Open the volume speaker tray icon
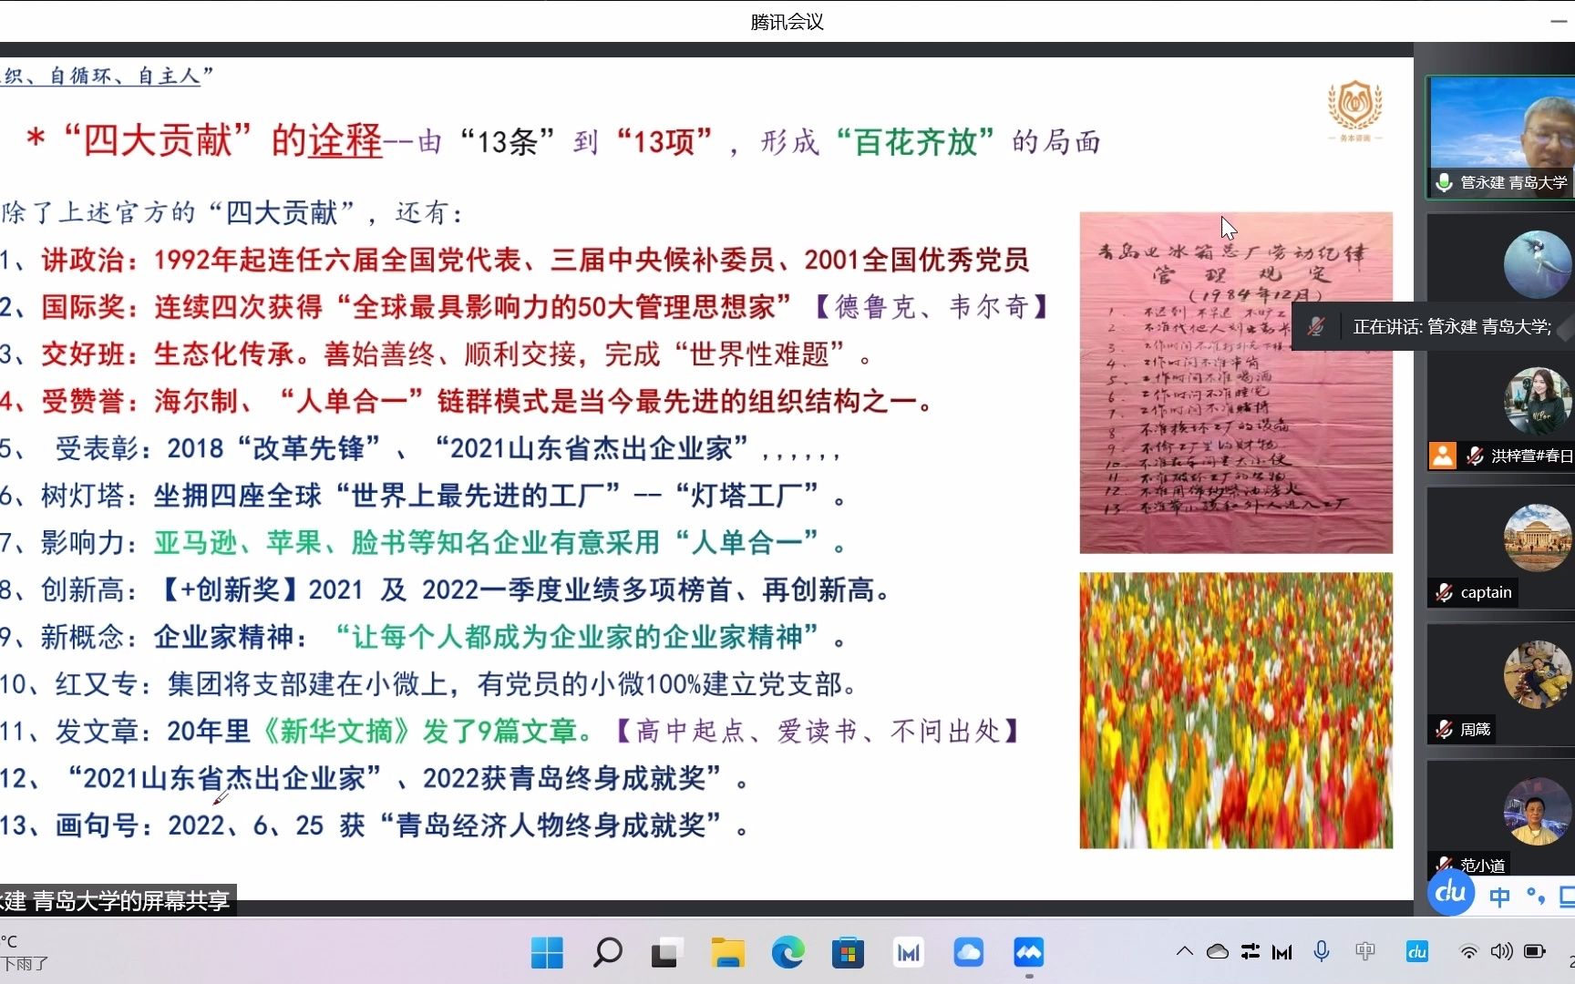Screen dimensions: 1575x984 click(x=1501, y=951)
